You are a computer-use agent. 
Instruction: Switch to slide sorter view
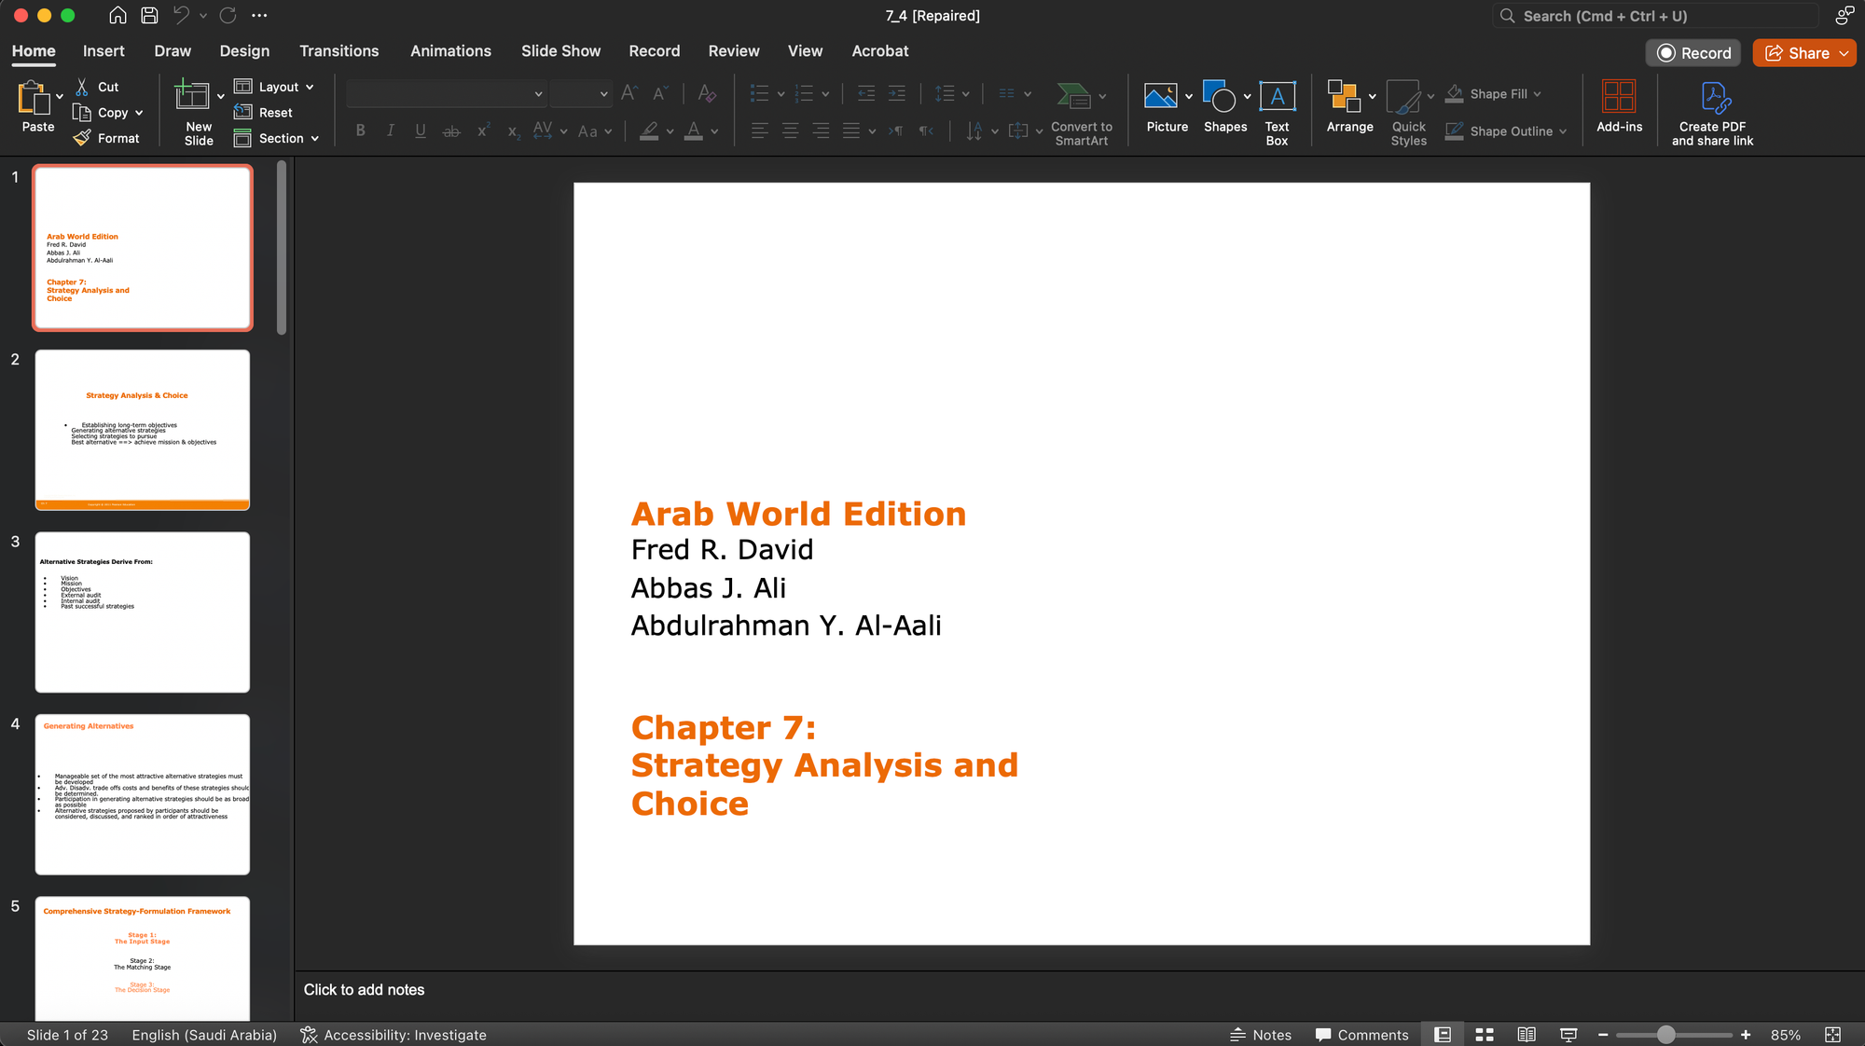1485,1035
